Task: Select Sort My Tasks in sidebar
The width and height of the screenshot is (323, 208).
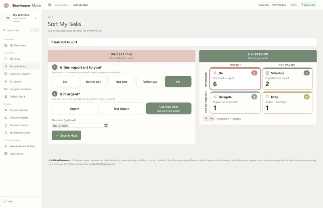Action: point(21,67)
